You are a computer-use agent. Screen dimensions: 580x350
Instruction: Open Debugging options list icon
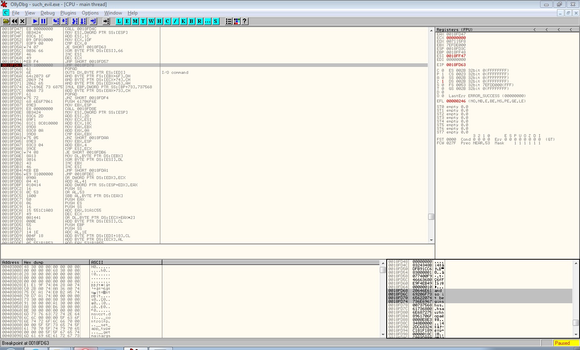229,21
